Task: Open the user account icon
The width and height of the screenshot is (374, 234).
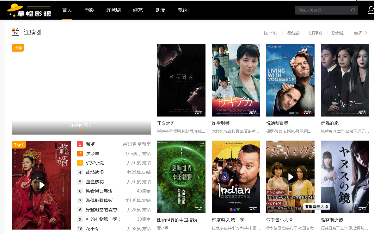Action: pyautogui.click(x=371, y=10)
